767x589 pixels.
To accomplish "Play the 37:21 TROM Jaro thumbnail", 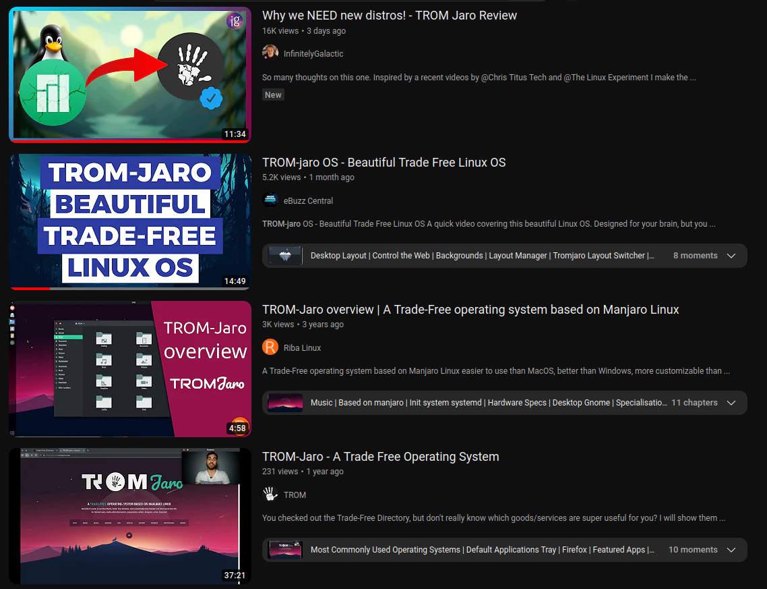I will [x=130, y=515].
